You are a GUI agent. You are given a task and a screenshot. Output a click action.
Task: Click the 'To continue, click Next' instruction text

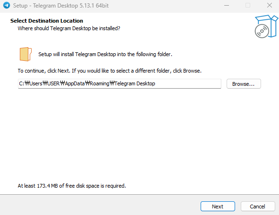click(x=110, y=71)
